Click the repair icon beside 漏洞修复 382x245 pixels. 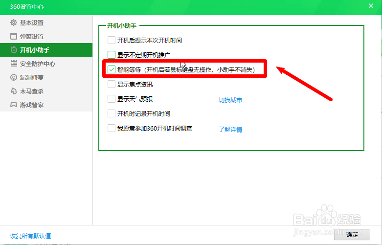(x=14, y=77)
